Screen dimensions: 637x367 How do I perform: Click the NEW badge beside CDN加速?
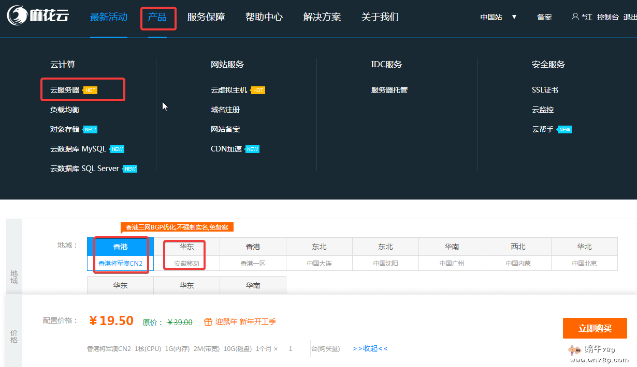[252, 149]
